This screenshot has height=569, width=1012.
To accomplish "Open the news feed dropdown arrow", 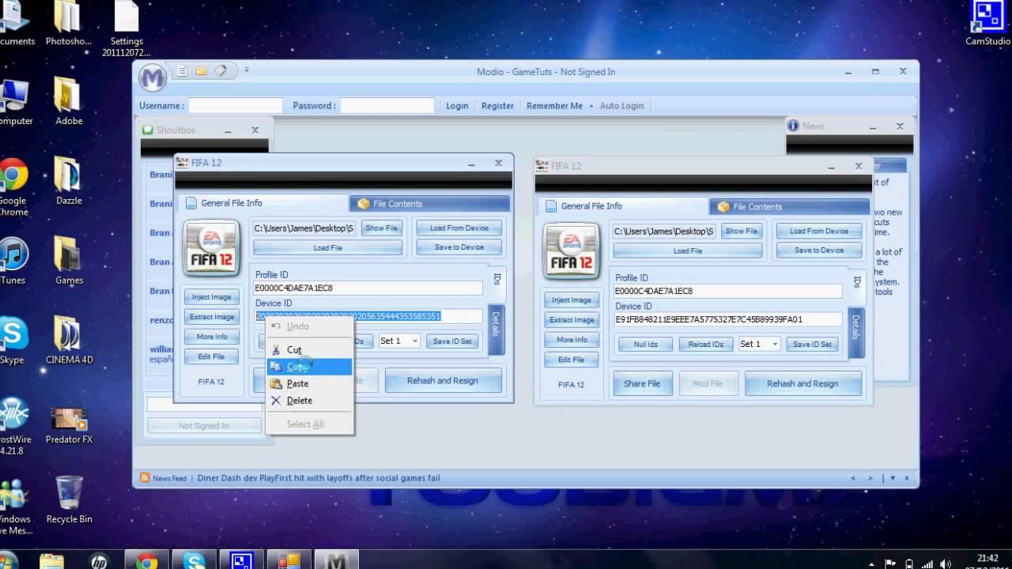I will click(893, 478).
